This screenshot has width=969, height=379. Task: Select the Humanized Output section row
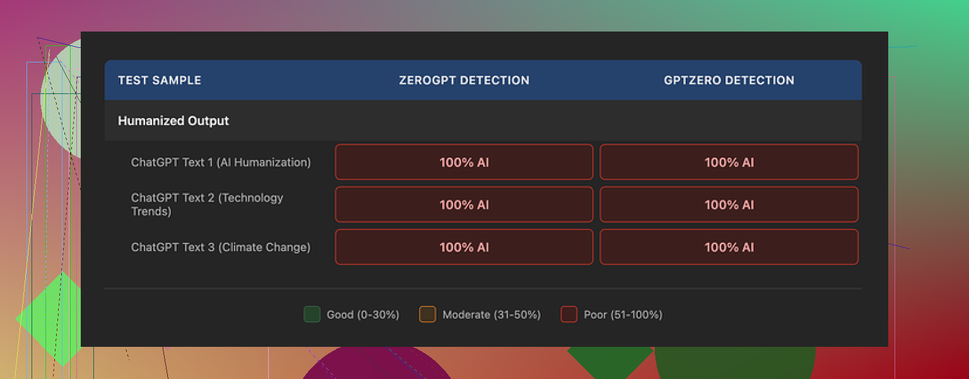pos(173,120)
